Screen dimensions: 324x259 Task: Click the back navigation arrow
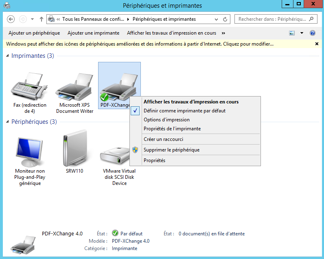11,19
